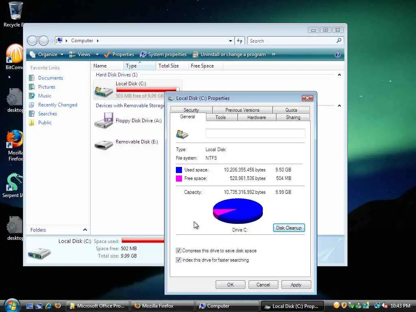Select the Removable Disk (E:) icon
The height and width of the screenshot is (312, 416).
[104, 145]
